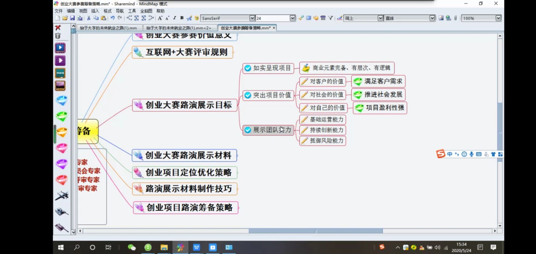Click the paperclip attachment icon
The image size is (536, 254).
pyautogui.click(x=455, y=18)
